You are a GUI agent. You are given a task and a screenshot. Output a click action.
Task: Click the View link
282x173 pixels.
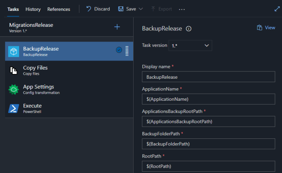(270, 28)
